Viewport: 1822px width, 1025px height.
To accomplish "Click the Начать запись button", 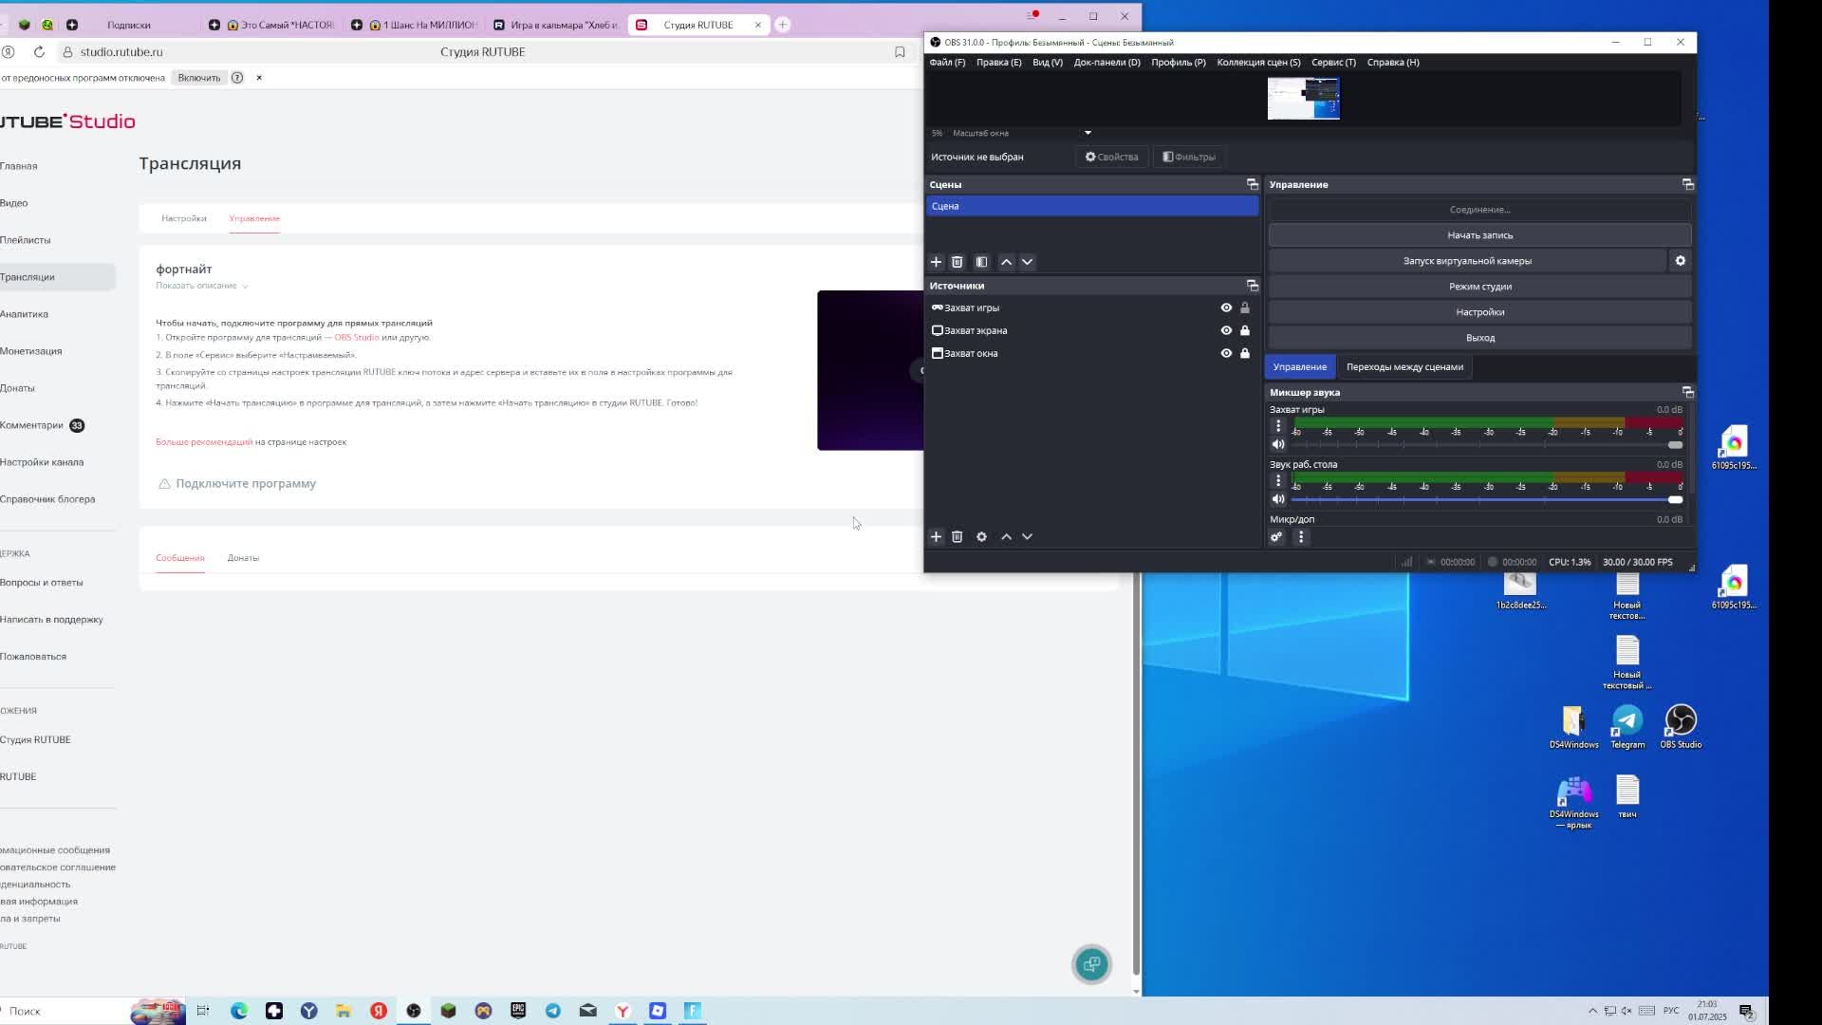I will [1479, 235].
